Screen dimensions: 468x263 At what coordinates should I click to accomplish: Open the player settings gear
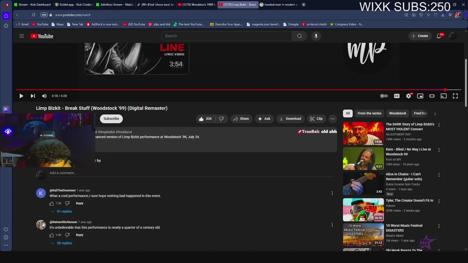click(408, 96)
